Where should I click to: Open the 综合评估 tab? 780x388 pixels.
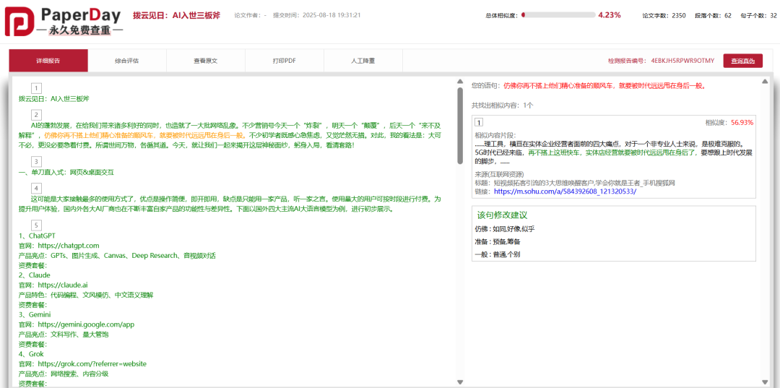[126, 61]
